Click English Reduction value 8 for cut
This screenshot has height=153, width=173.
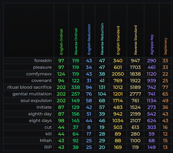pos(89,127)
